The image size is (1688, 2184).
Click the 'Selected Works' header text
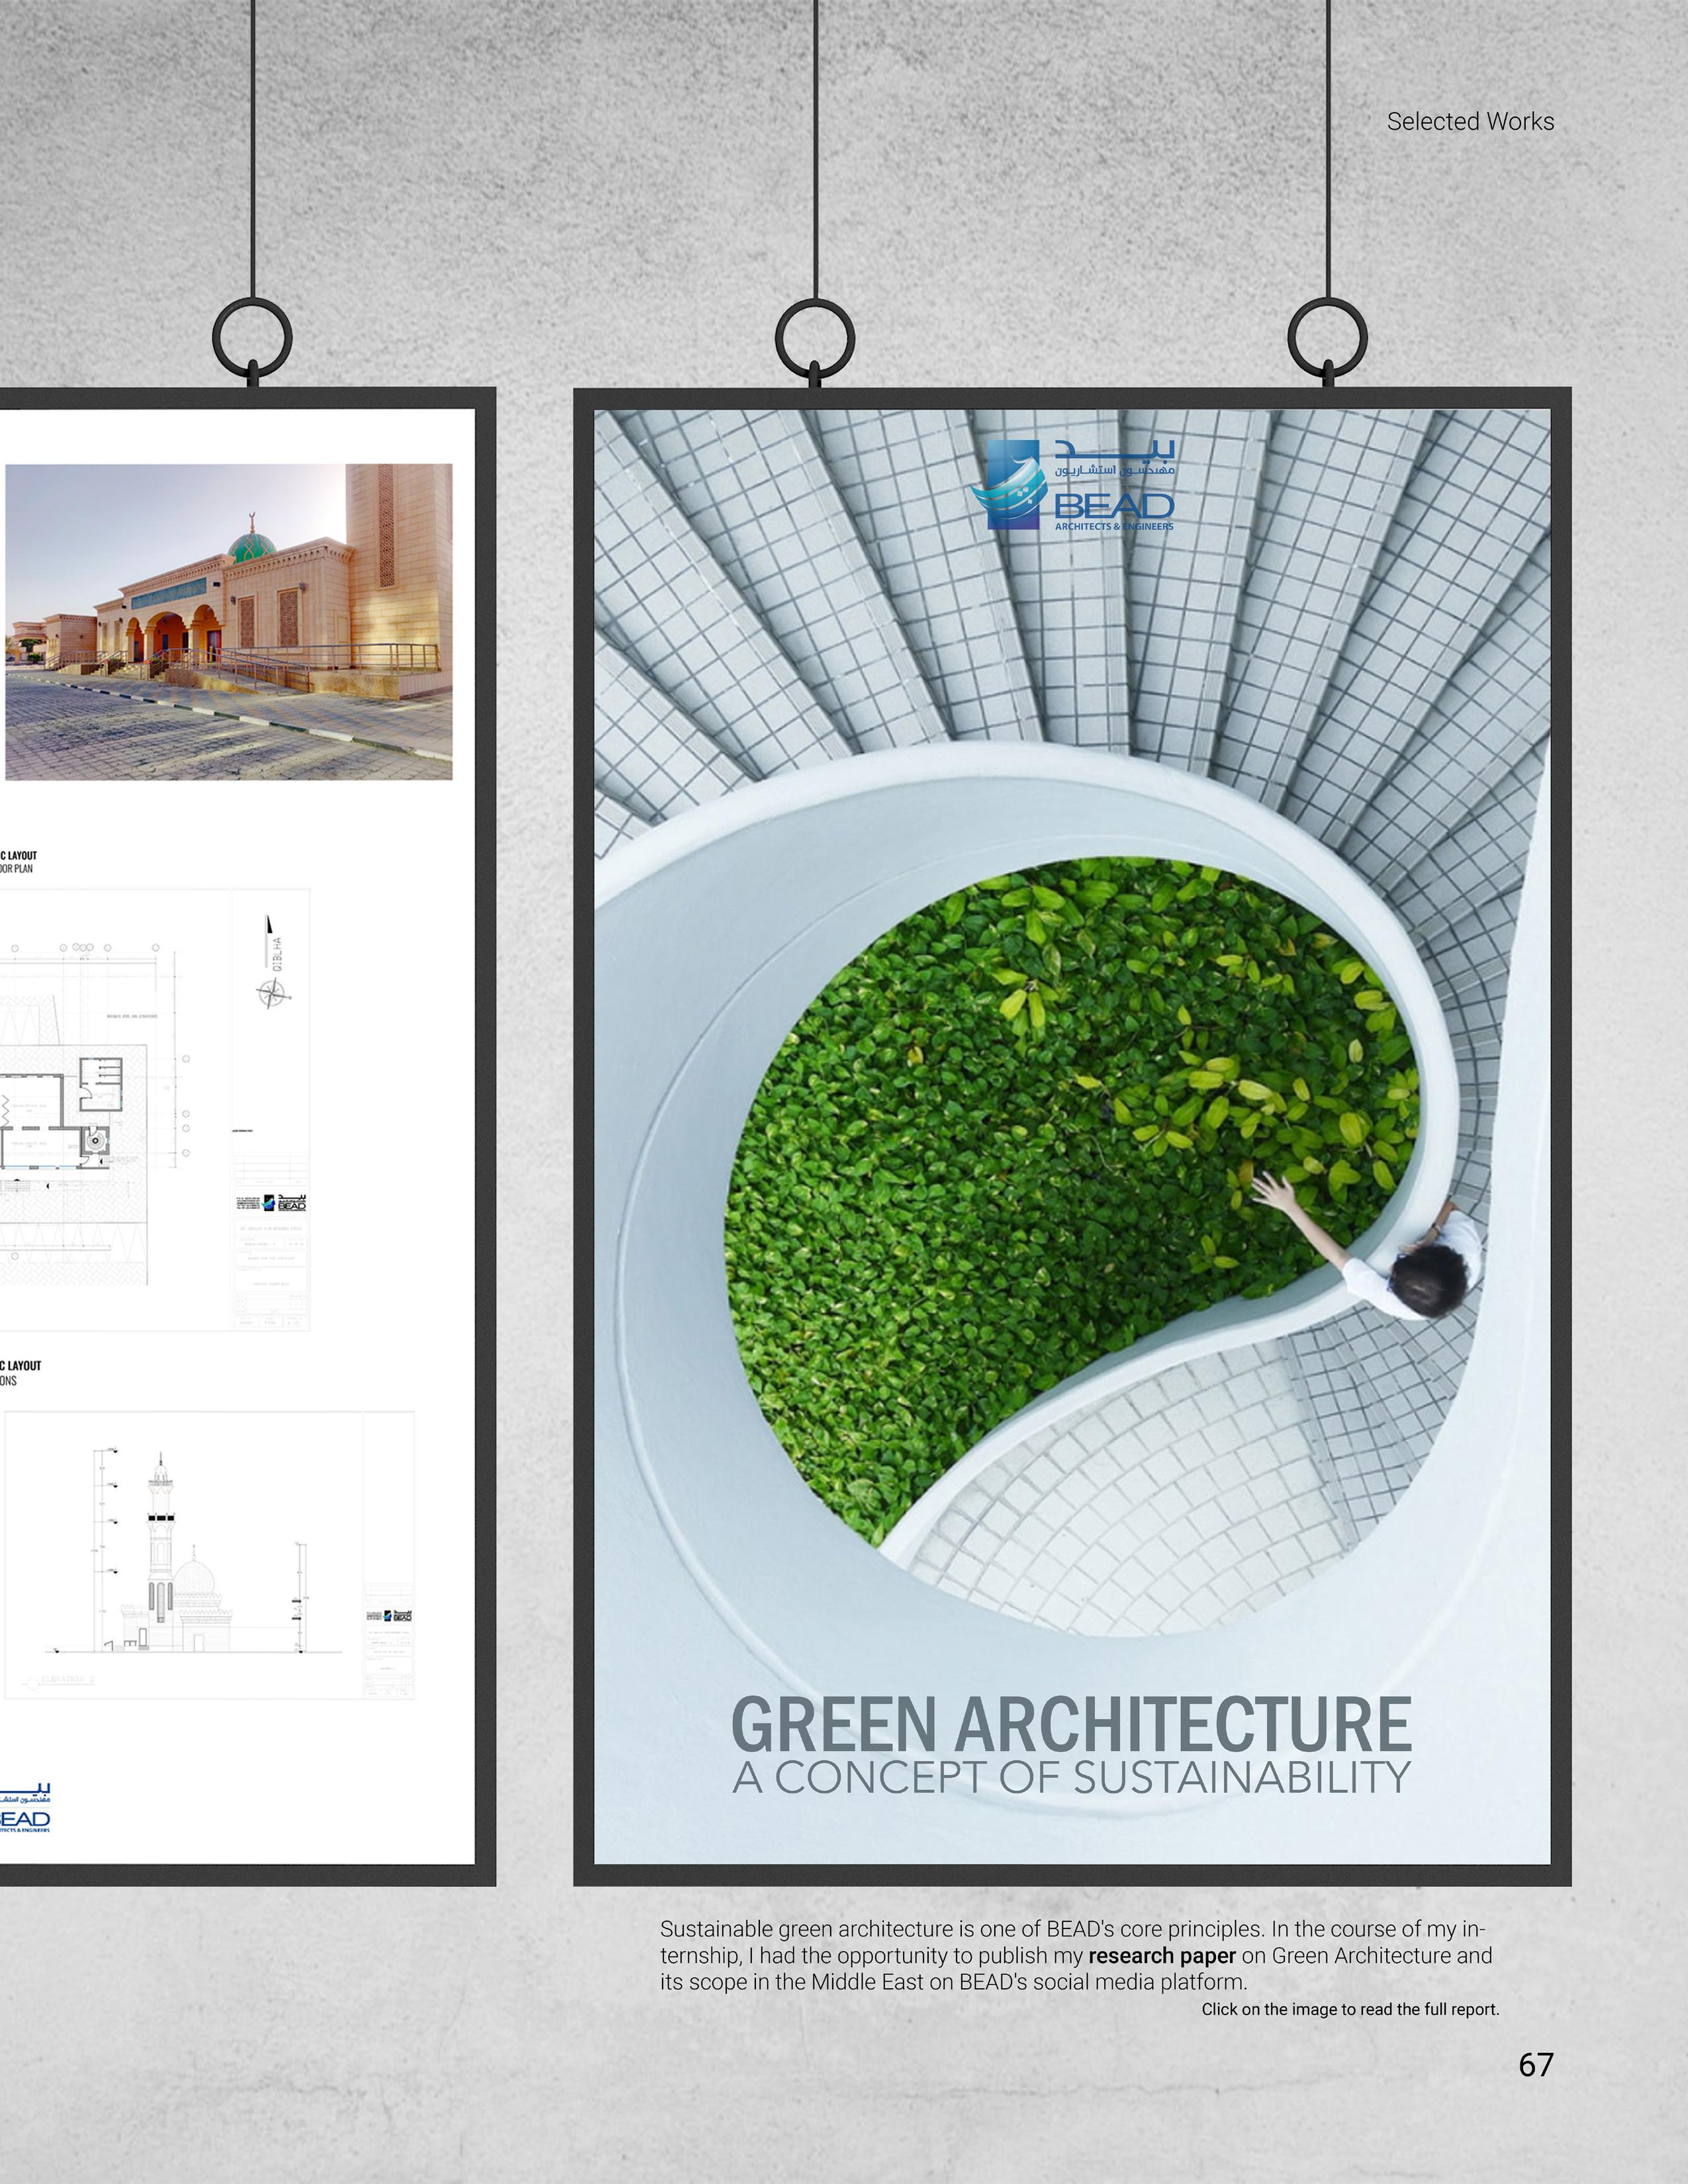click(1470, 122)
